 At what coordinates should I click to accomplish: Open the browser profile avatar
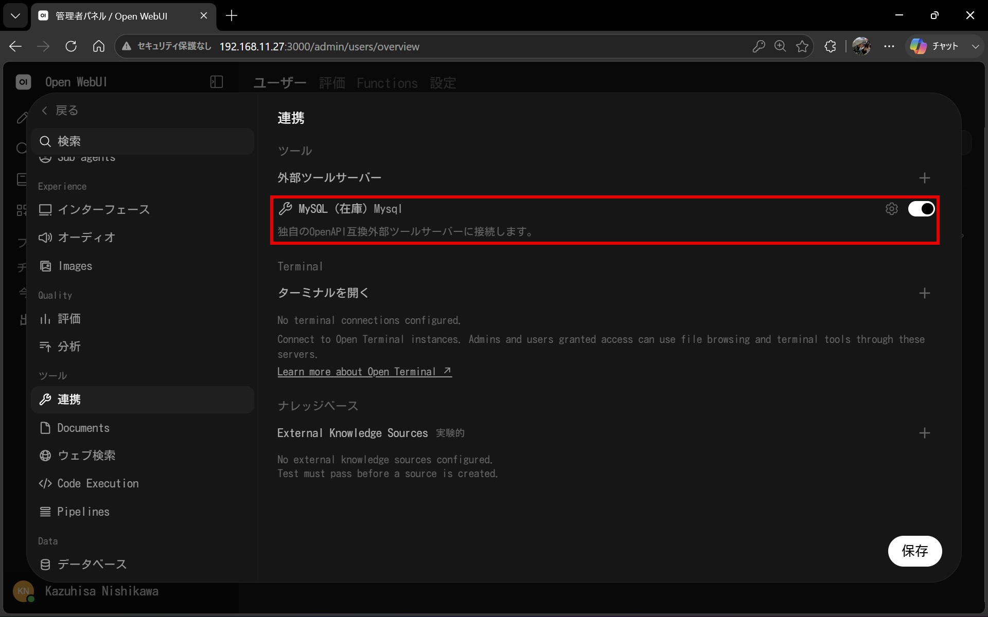(861, 46)
